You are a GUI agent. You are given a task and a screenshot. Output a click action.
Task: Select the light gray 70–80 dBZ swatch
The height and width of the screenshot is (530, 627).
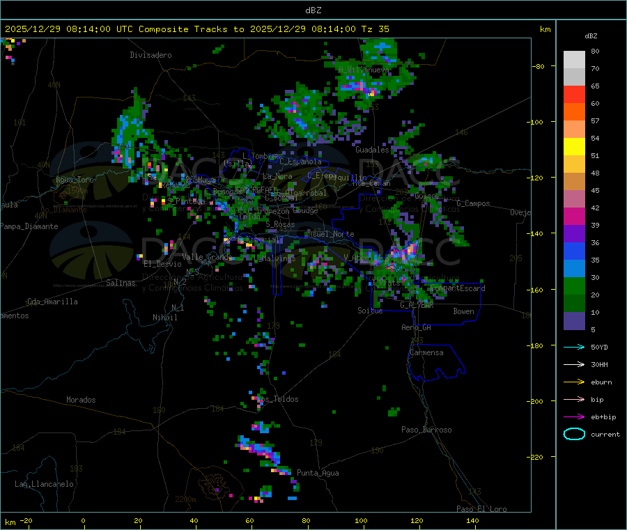(574, 60)
